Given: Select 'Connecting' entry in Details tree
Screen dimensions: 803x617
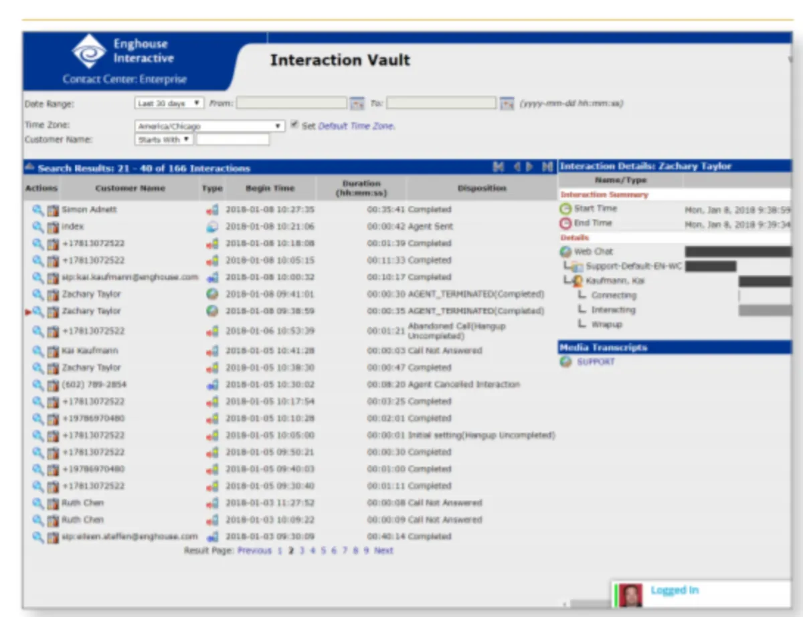Looking at the screenshot, I should click(614, 295).
